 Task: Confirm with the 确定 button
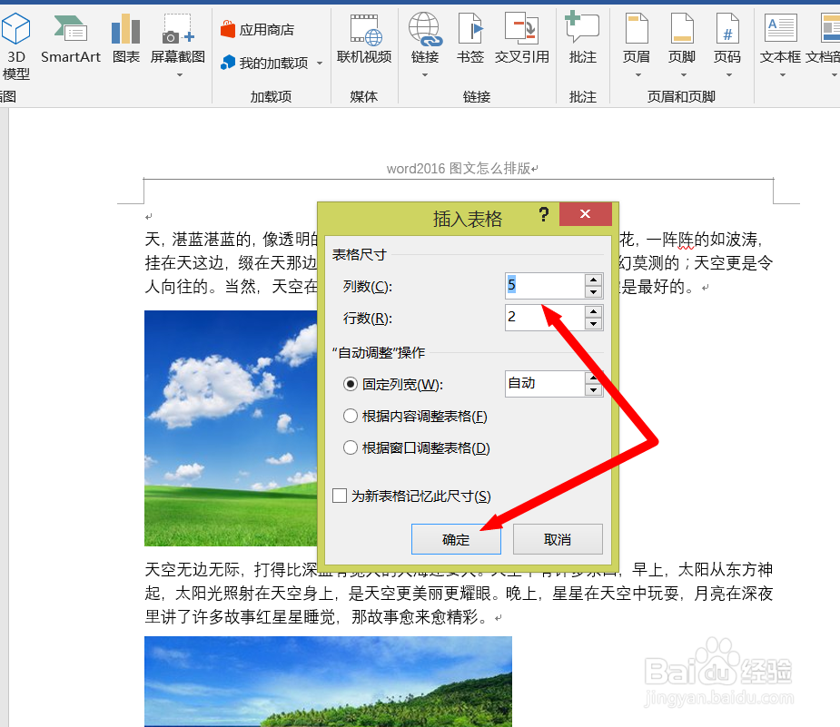click(x=456, y=539)
